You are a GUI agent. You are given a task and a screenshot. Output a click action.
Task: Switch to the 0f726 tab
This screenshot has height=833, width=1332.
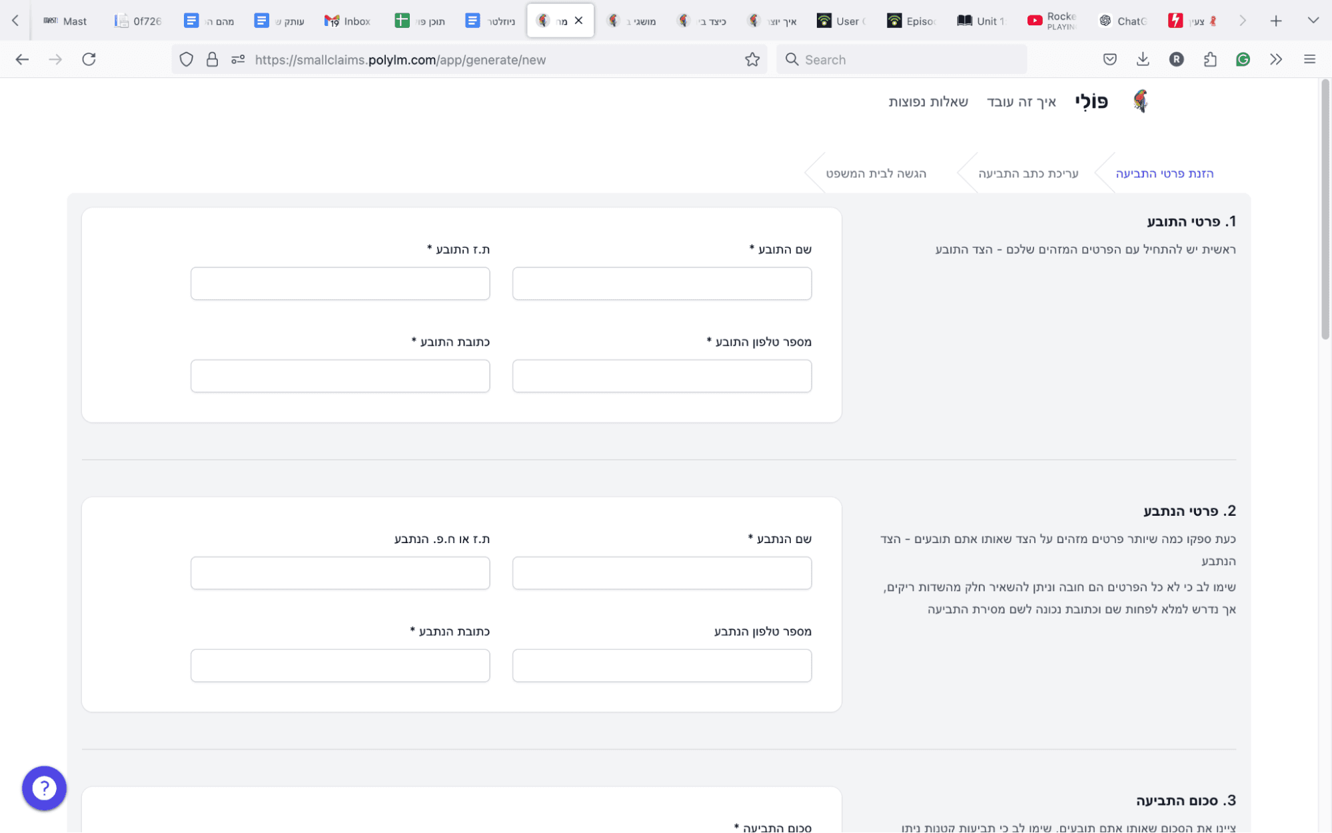(x=138, y=21)
